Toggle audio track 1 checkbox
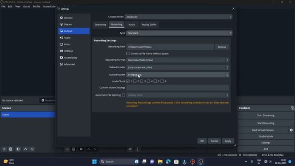 pos(128,81)
